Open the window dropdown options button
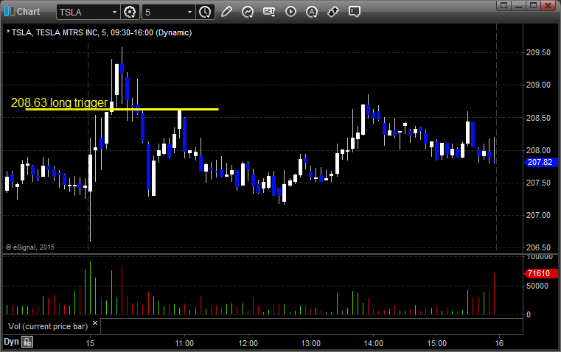 coord(504,5)
